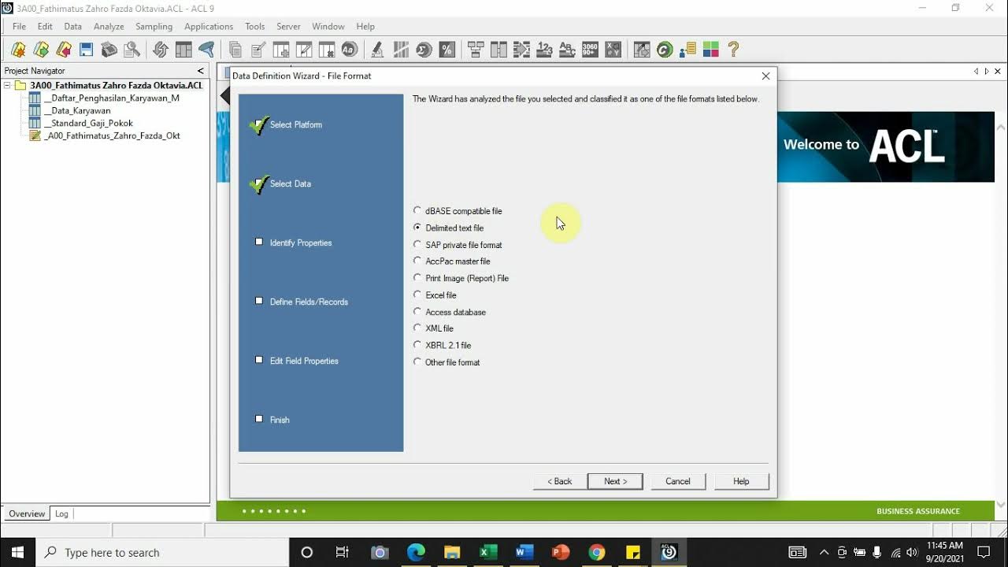Collapse the project root tree node
1008x567 pixels.
(7, 85)
